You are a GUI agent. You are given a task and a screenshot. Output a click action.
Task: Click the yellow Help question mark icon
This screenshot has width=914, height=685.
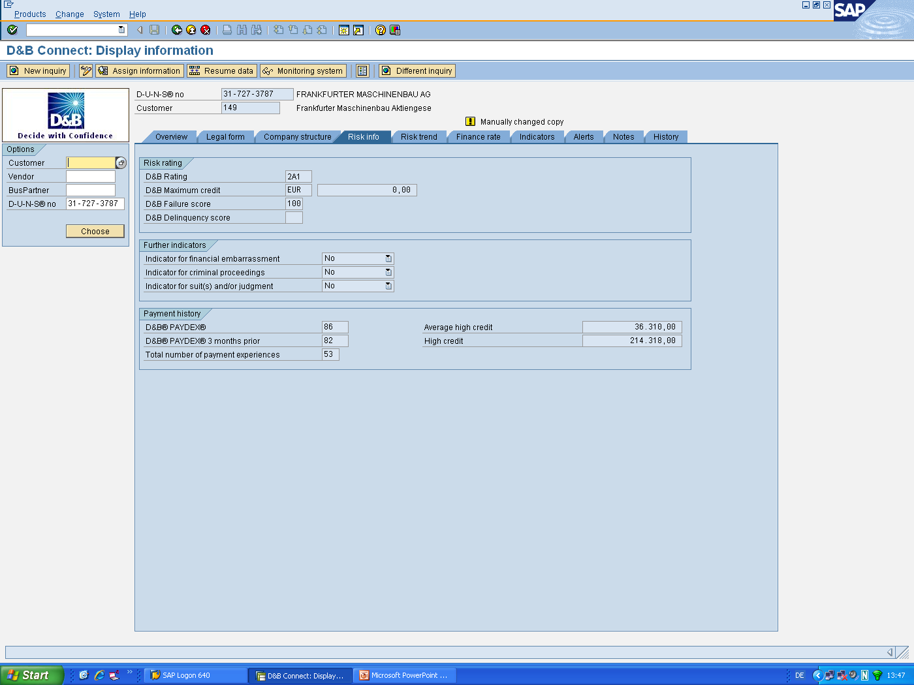tap(381, 30)
